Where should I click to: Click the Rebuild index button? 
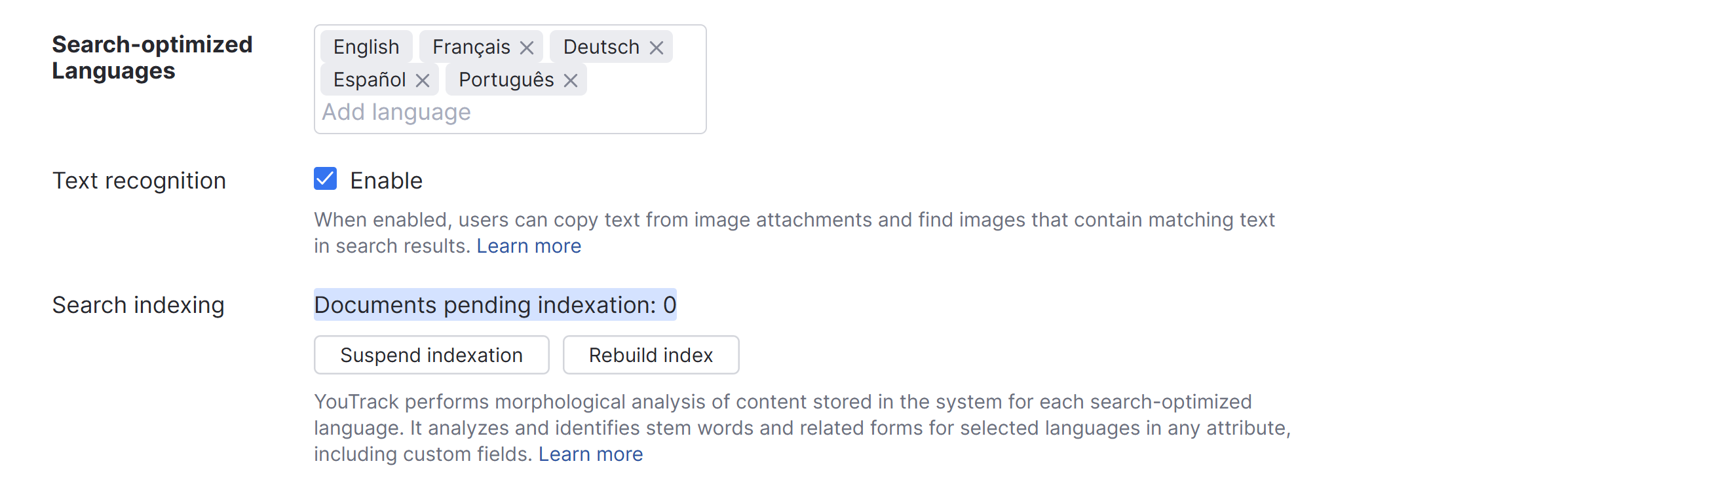[650, 354]
